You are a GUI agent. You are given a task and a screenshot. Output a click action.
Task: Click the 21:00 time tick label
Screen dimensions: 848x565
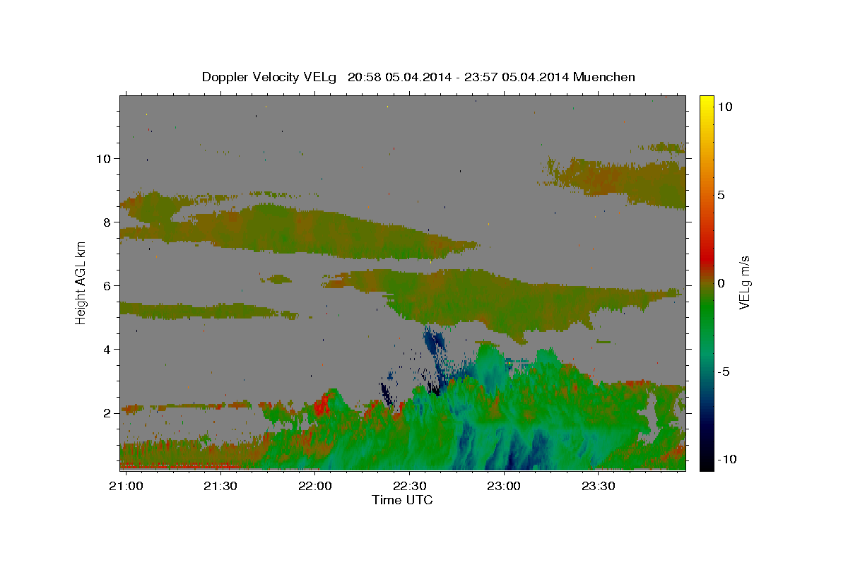coord(127,487)
